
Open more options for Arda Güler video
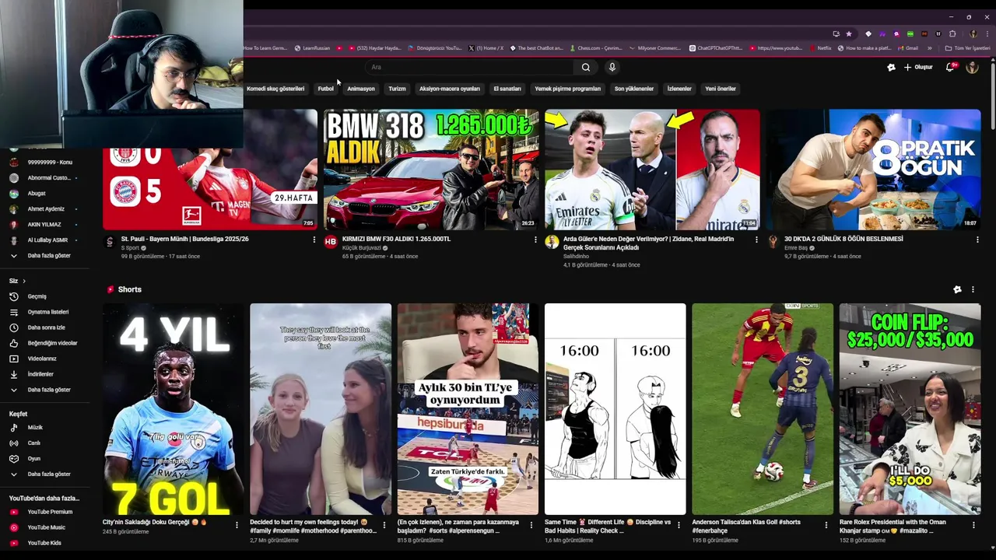[756, 240]
